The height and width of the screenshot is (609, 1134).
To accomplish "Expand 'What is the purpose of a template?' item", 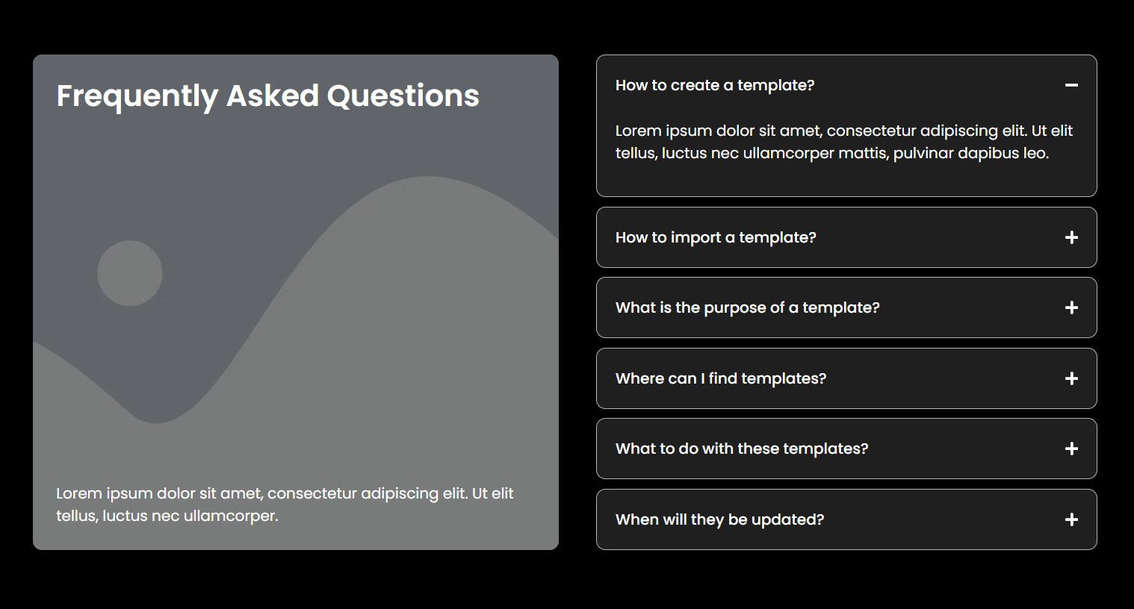I will (x=846, y=307).
